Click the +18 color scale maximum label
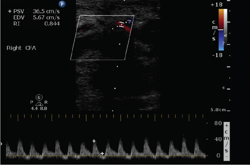 [x=217, y=5]
